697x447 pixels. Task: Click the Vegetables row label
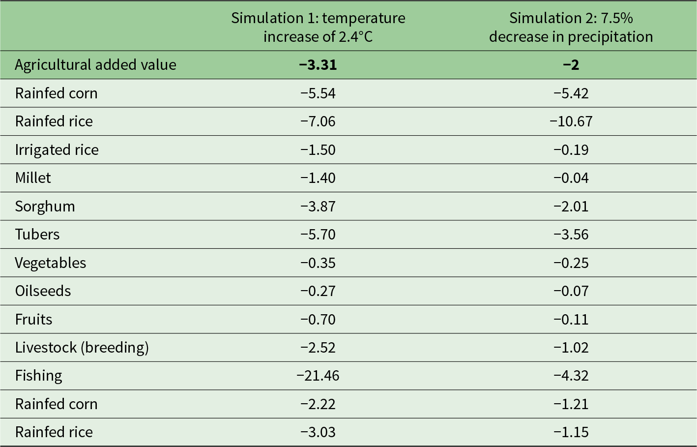coord(50,263)
